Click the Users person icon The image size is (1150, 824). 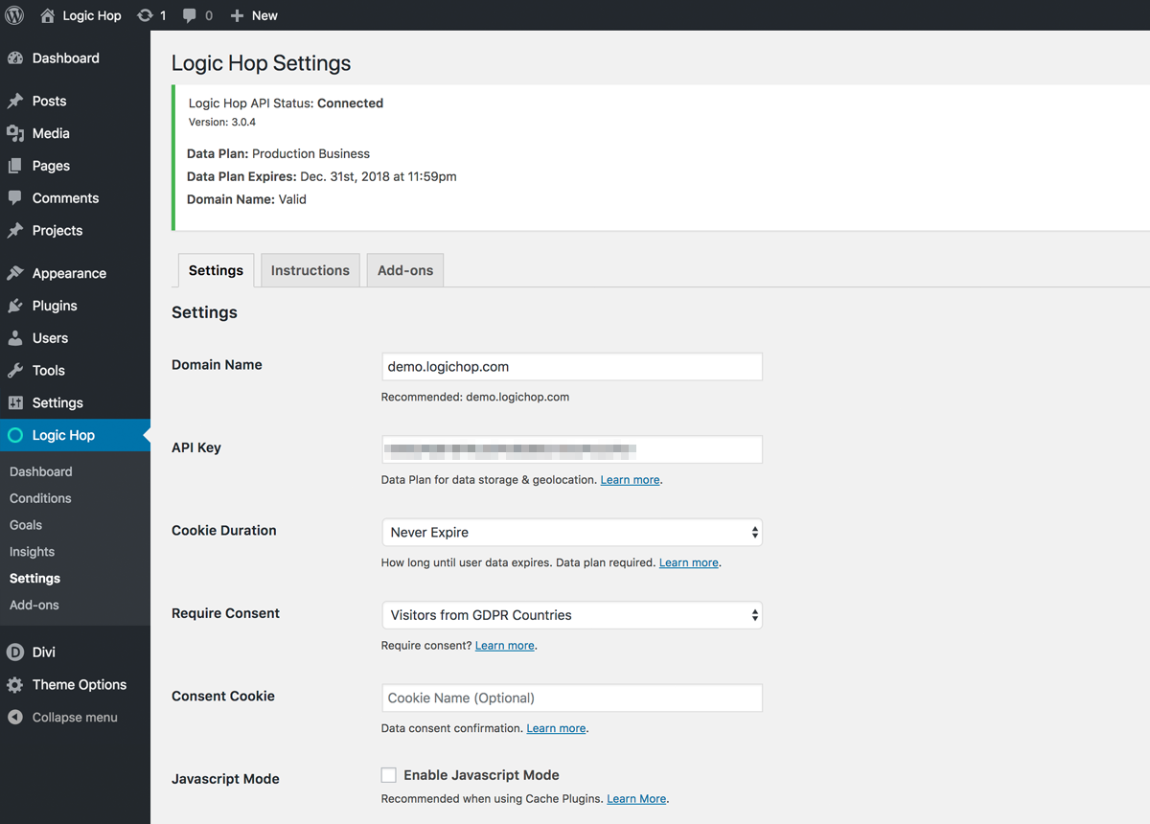[x=15, y=338]
